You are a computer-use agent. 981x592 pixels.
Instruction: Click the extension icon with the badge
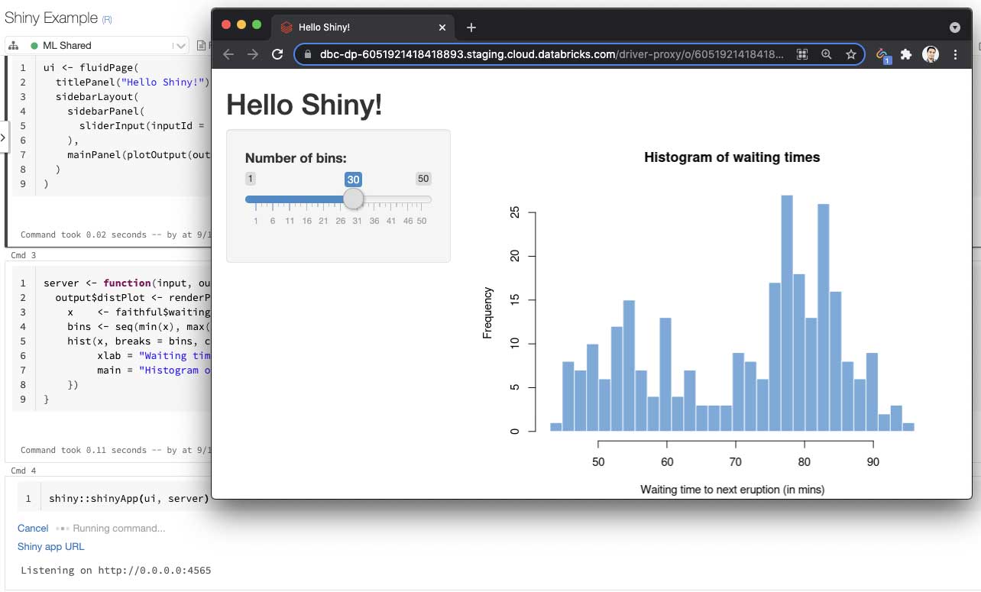click(x=882, y=55)
